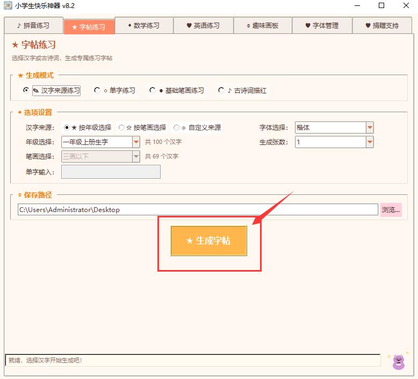The height and width of the screenshot is (379, 418).
Task: Click the save path field
Action: [x=198, y=209]
